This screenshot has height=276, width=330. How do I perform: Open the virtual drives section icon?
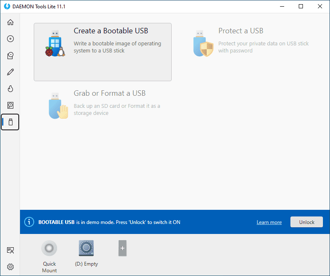[x=10, y=55]
